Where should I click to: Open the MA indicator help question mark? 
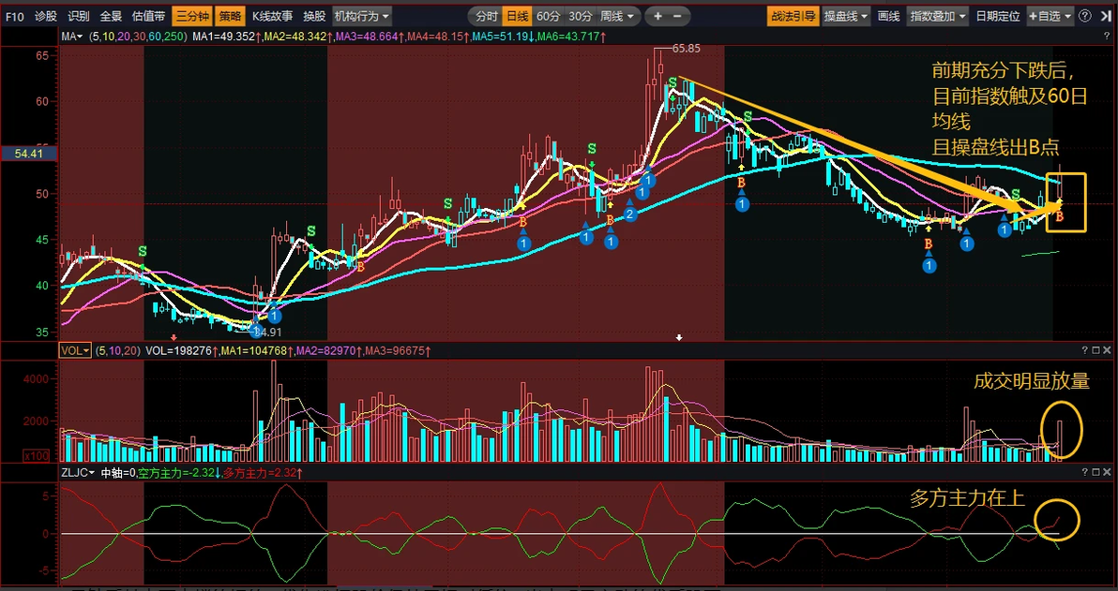click(1106, 36)
